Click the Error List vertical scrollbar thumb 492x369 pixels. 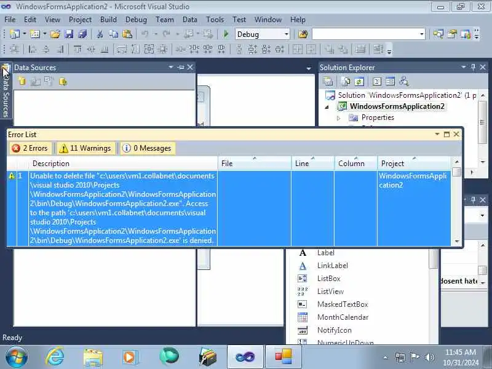457,172
